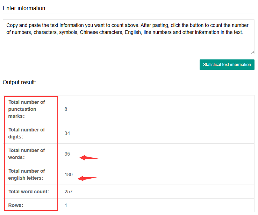Click the total word count value 257
Viewport: 258px width, 215px height.
[69, 192]
